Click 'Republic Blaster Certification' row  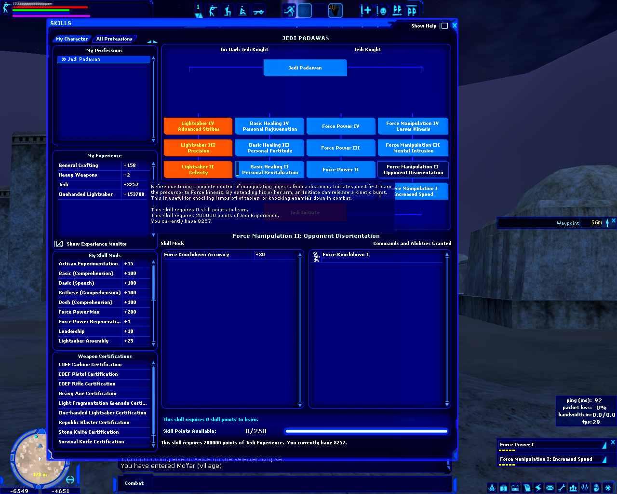coord(104,423)
